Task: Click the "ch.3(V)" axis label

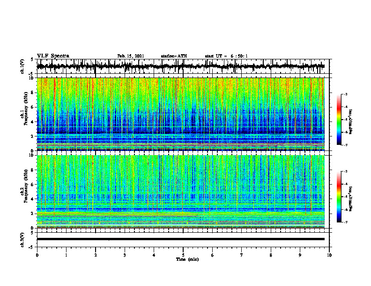Action: coord(22,240)
